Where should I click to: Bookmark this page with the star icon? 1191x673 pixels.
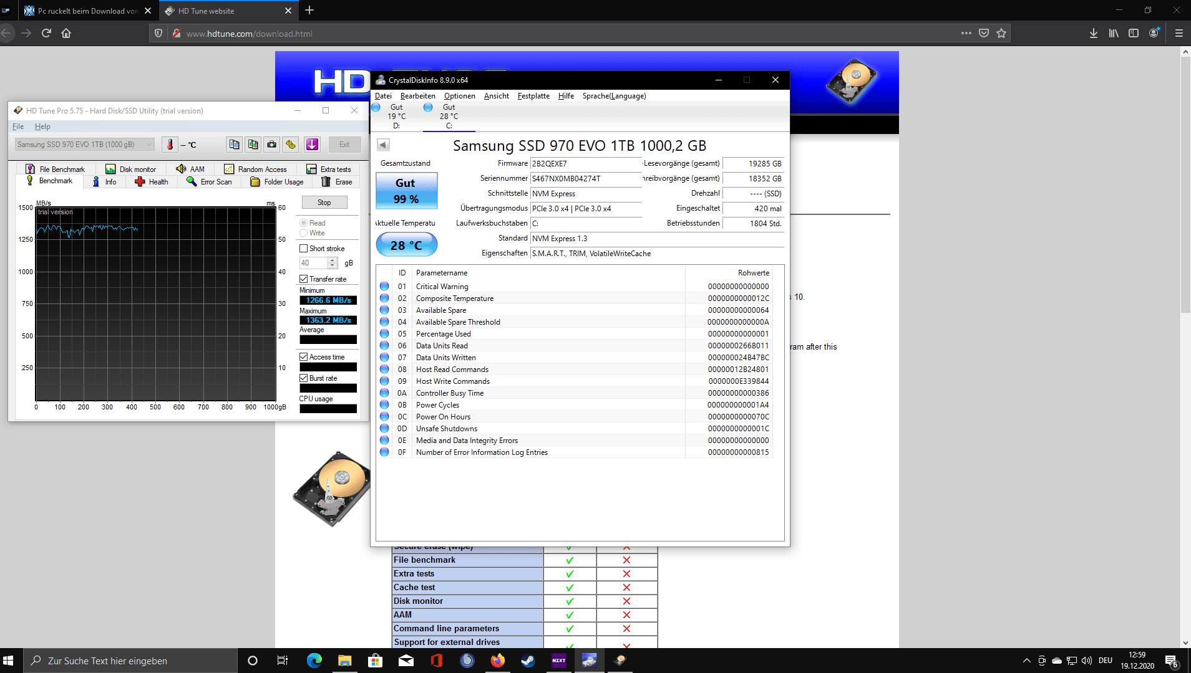click(1001, 33)
